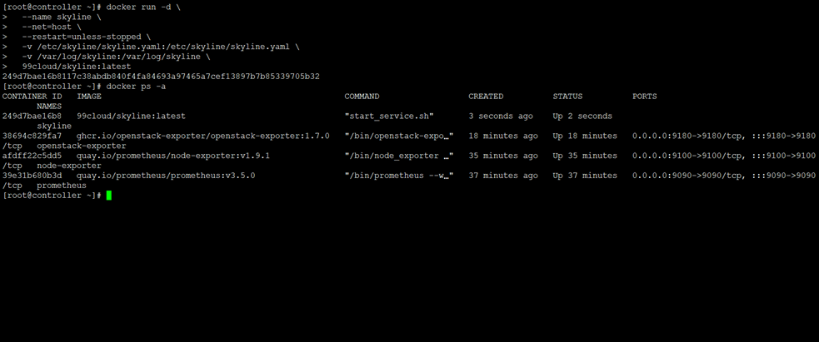Click the --restart=unless-stopped option text

[87, 37]
